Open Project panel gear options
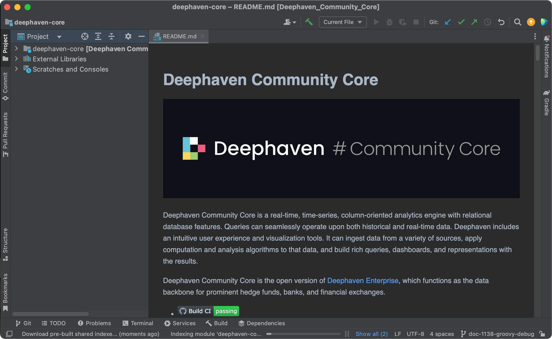 pyautogui.click(x=128, y=37)
